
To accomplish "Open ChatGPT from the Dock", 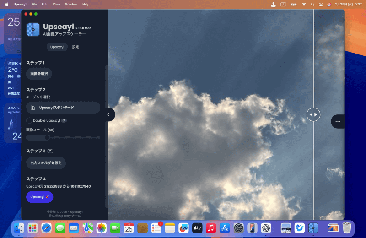I will click(266, 228).
